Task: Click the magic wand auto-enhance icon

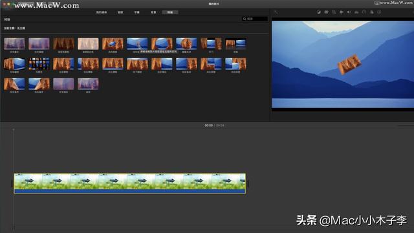Action: (x=276, y=12)
